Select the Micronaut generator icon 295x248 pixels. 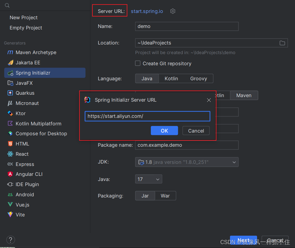click(x=10, y=103)
